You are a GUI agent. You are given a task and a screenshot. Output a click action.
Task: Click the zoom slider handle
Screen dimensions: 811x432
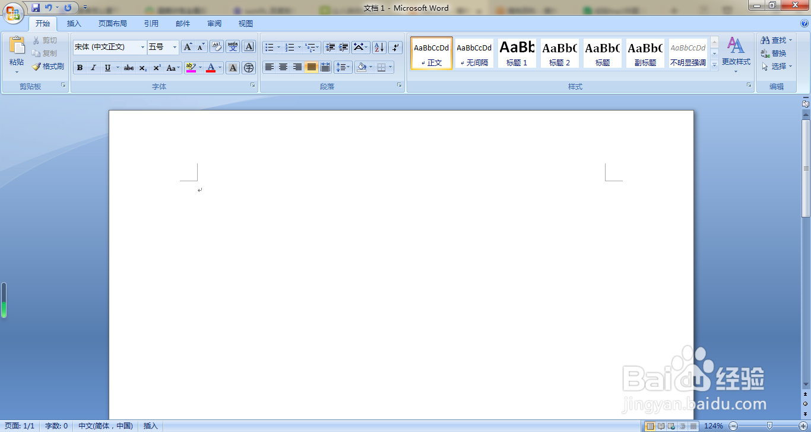pyautogui.click(x=769, y=426)
